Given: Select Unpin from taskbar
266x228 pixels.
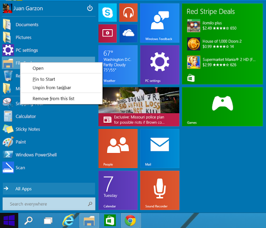Looking at the screenshot, I should pos(62,88).
